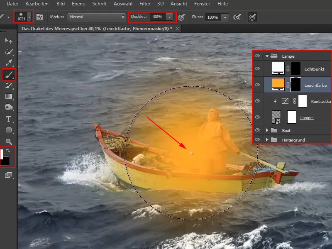The height and width of the screenshot is (249, 332).
Task: Open the Hilfe menu
Action: (x=223, y=4)
